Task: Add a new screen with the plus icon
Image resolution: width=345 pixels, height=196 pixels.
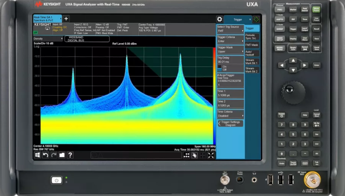Action: tap(66, 19)
